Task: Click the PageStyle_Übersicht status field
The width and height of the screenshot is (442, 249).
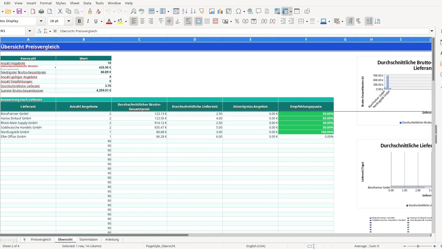Action: pos(161,246)
